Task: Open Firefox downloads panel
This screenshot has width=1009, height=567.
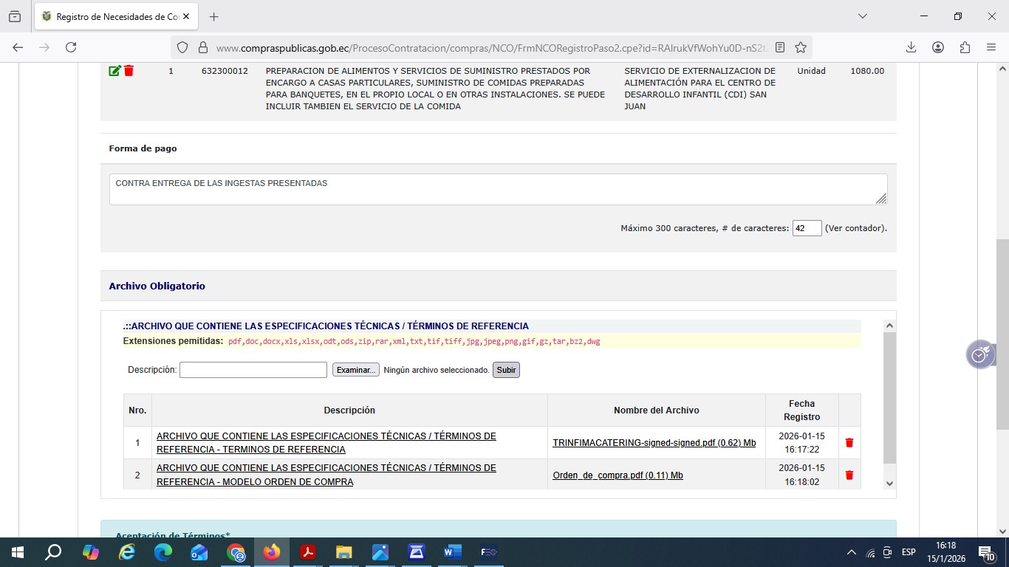Action: pos(911,47)
